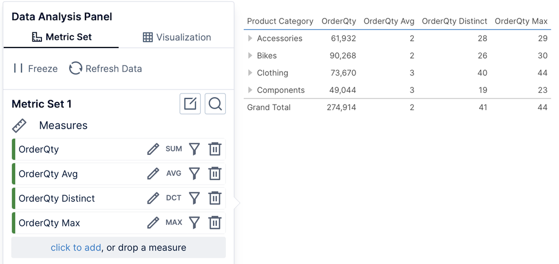The height and width of the screenshot is (264, 559).
Task: Click the magnifier search icon in Metric Set 1
Action: 215,104
